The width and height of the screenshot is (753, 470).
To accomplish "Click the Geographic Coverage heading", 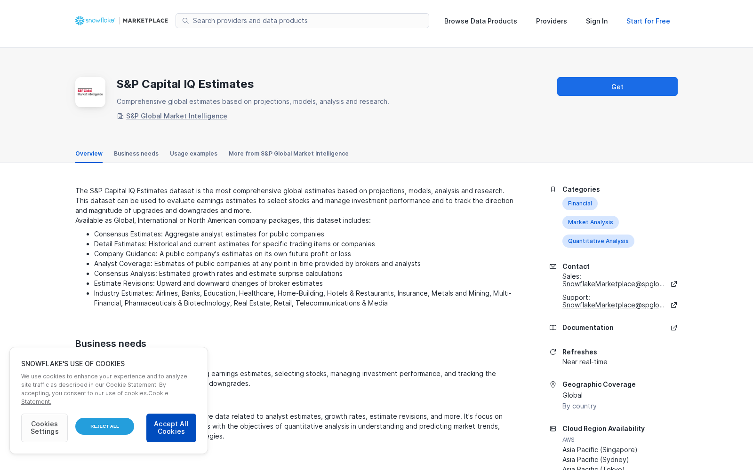I will tap(599, 384).
